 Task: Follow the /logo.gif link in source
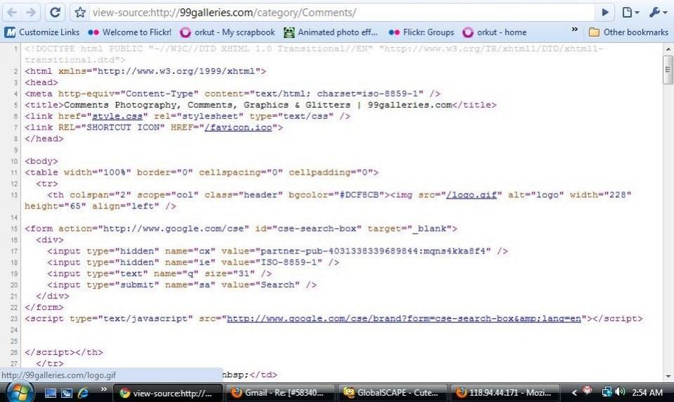pos(471,195)
